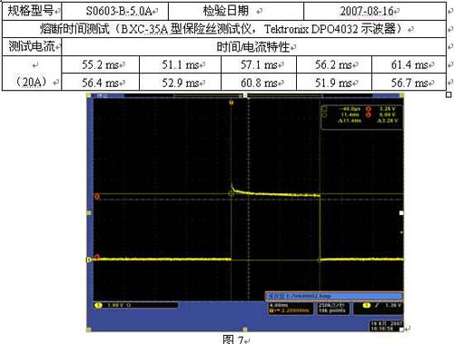Click the 时间/电流特性 header cell
Screen dimensions: 454x344
tap(254, 46)
